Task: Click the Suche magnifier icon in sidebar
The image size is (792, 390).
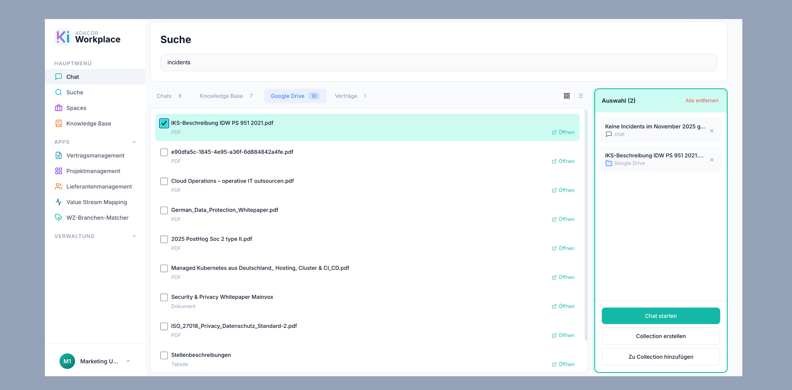Action: click(58, 92)
